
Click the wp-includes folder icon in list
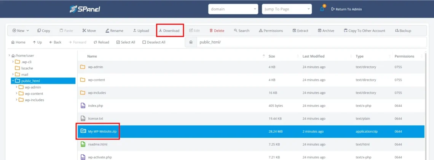[x=83, y=93]
